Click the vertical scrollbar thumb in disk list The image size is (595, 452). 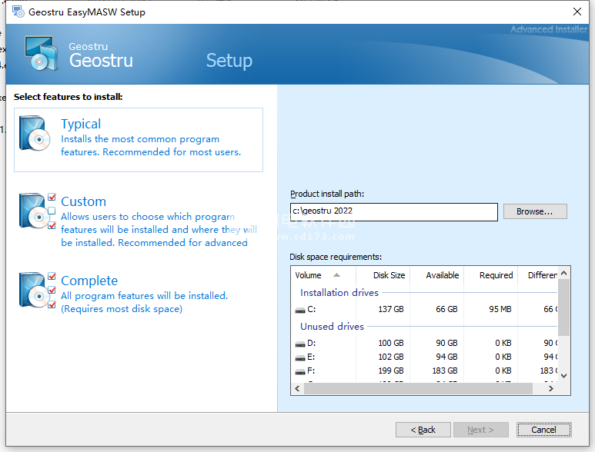[x=564, y=307]
